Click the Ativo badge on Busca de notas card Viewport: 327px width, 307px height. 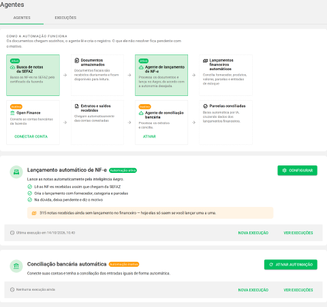15,61
